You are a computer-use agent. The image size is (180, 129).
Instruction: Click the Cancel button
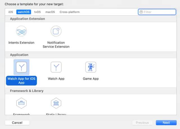17,123
